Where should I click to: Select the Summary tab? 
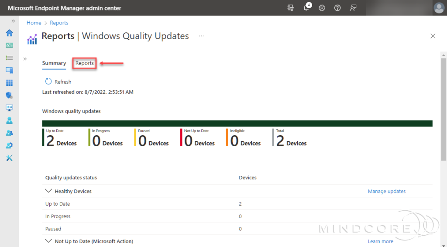click(54, 63)
